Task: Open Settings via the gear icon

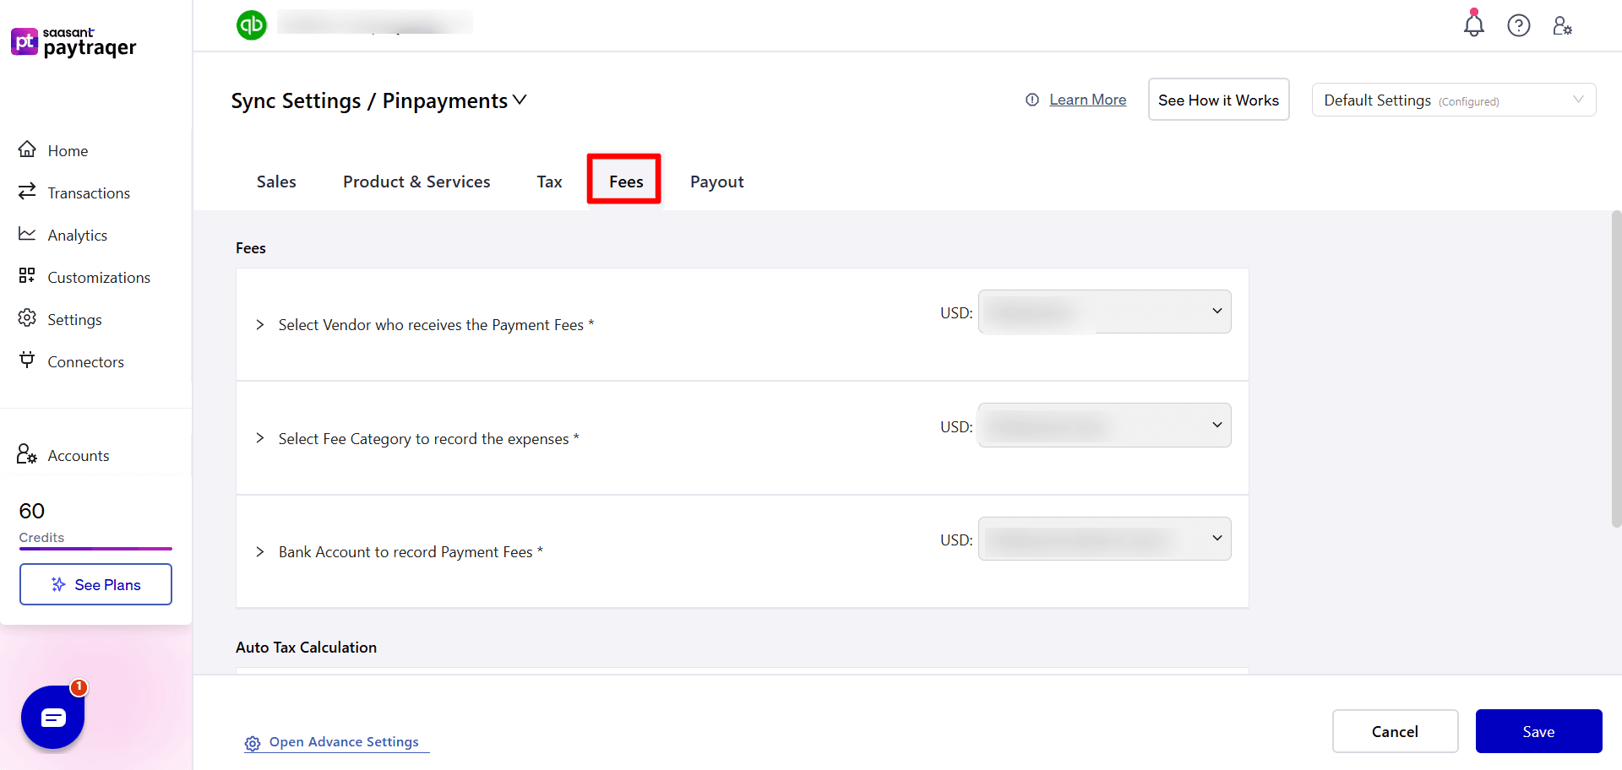Action: [28, 318]
